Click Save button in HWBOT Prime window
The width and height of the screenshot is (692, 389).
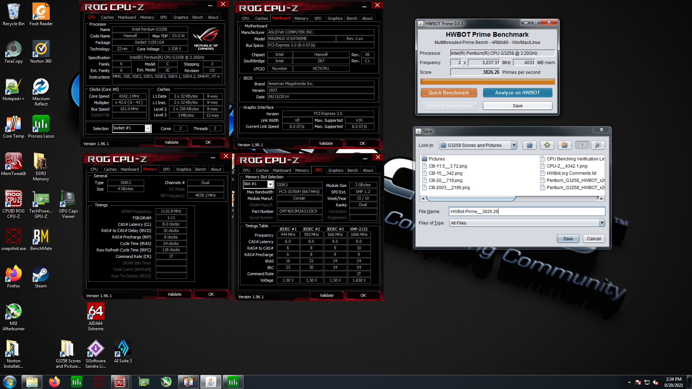[518, 106]
